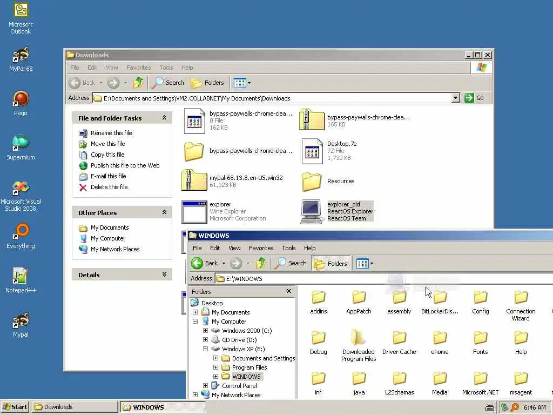Click the E:\WINDOWS address field

coord(384,279)
